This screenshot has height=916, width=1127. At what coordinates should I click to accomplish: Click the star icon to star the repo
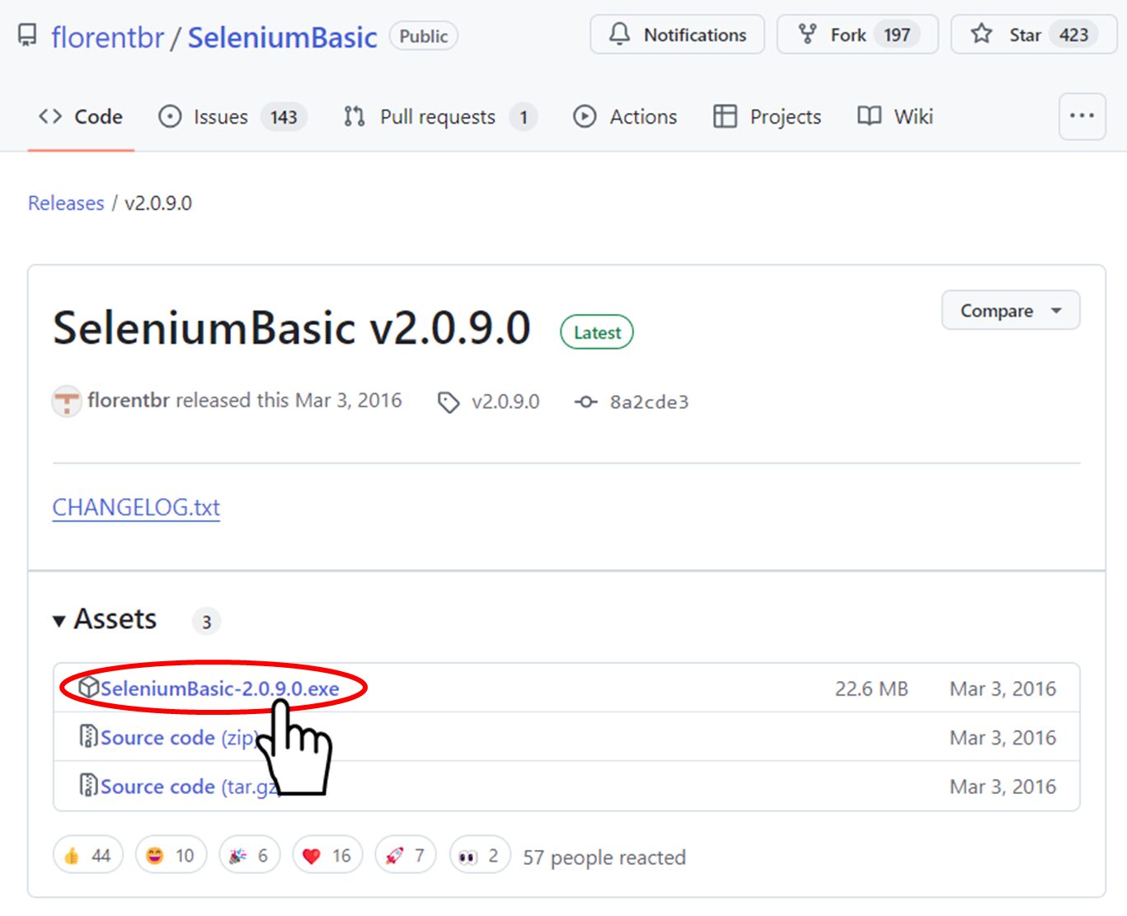[x=980, y=34]
